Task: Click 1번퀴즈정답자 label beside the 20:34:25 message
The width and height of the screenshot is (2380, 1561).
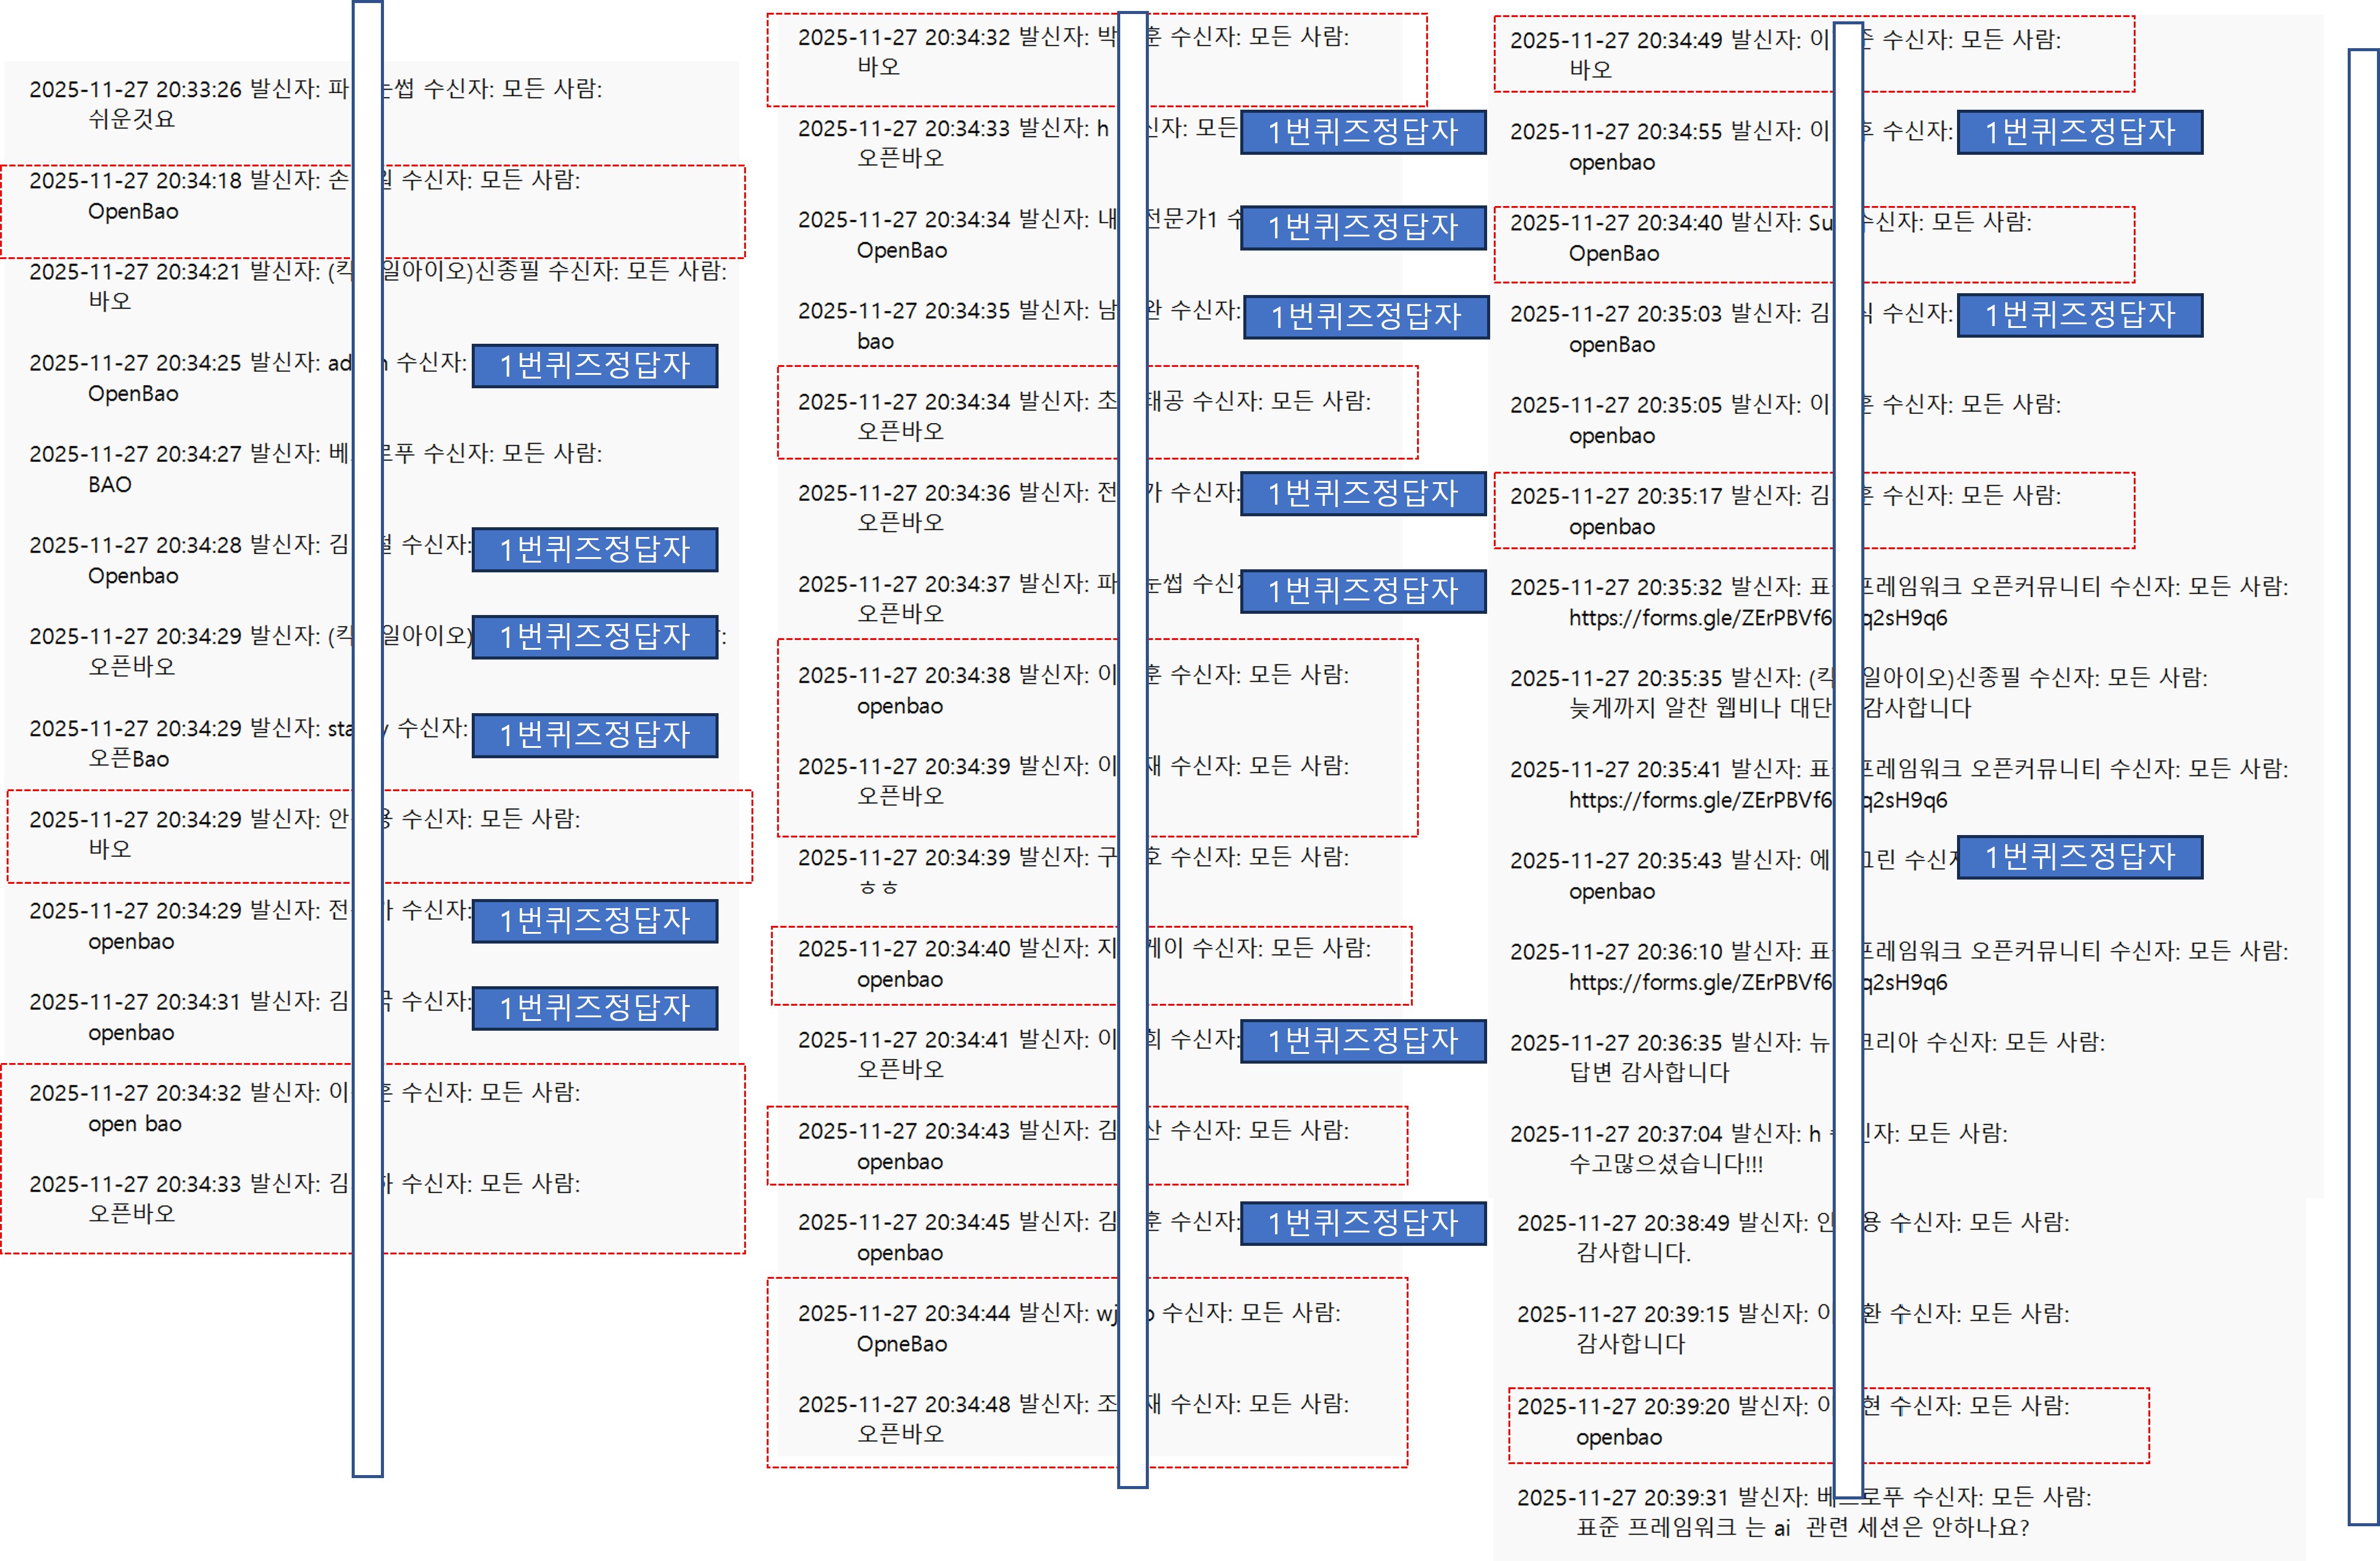Action: point(594,366)
